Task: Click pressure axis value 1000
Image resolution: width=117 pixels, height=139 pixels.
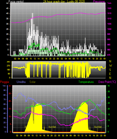Action: tap(109, 29)
